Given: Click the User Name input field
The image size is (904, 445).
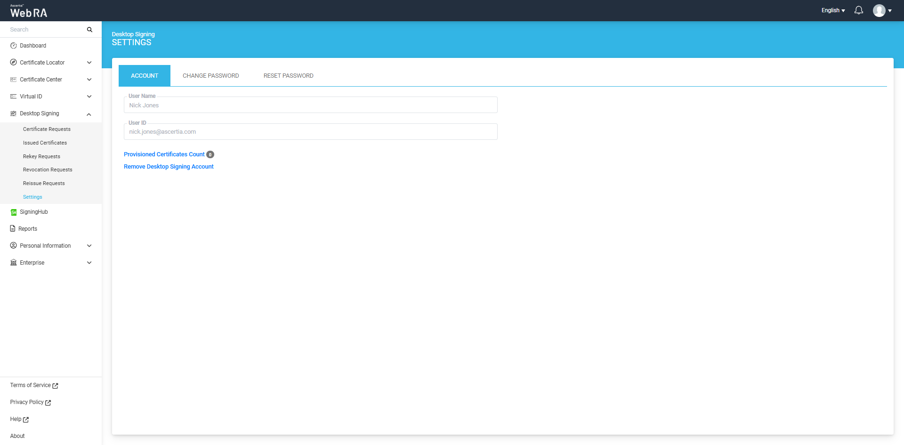Looking at the screenshot, I should [310, 105].
